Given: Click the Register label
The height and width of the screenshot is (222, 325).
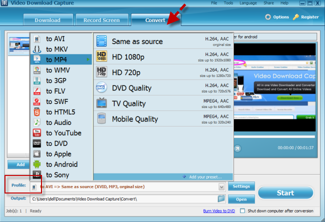Looking at the screenshot, I should click(310, 17).
